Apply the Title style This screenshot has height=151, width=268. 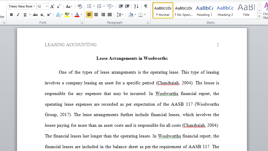point(246,11)
